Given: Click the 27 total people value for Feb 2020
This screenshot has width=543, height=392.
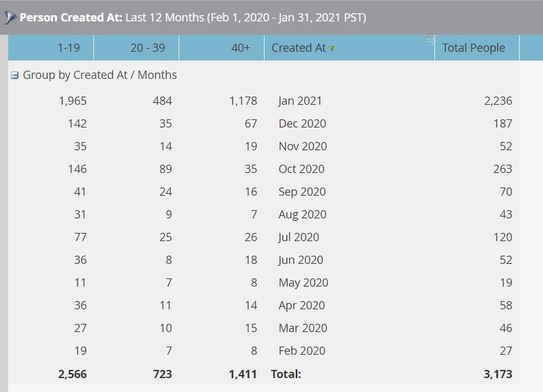Looking at the screenshot, I should point(506,351).
